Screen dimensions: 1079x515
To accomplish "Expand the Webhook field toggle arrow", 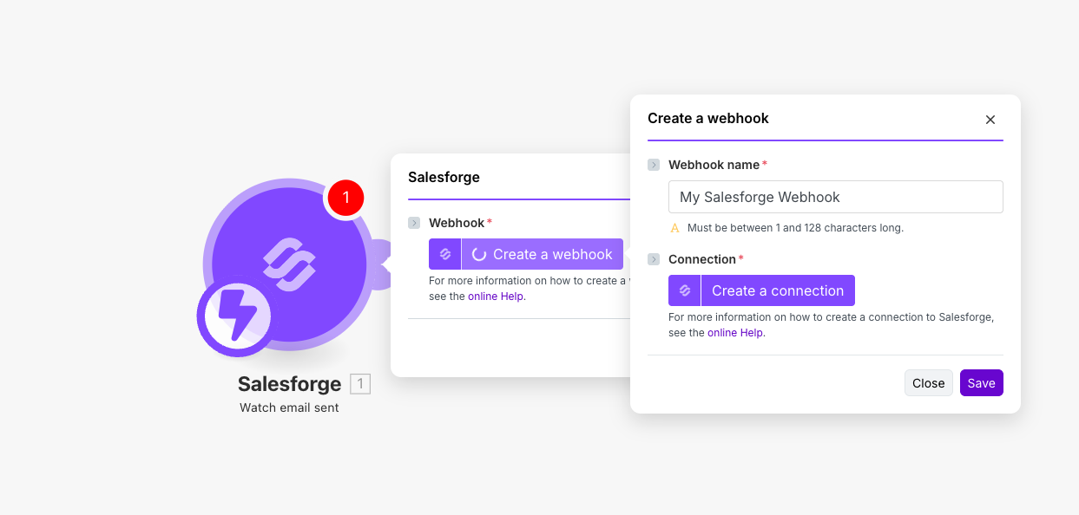I will 414,223.
